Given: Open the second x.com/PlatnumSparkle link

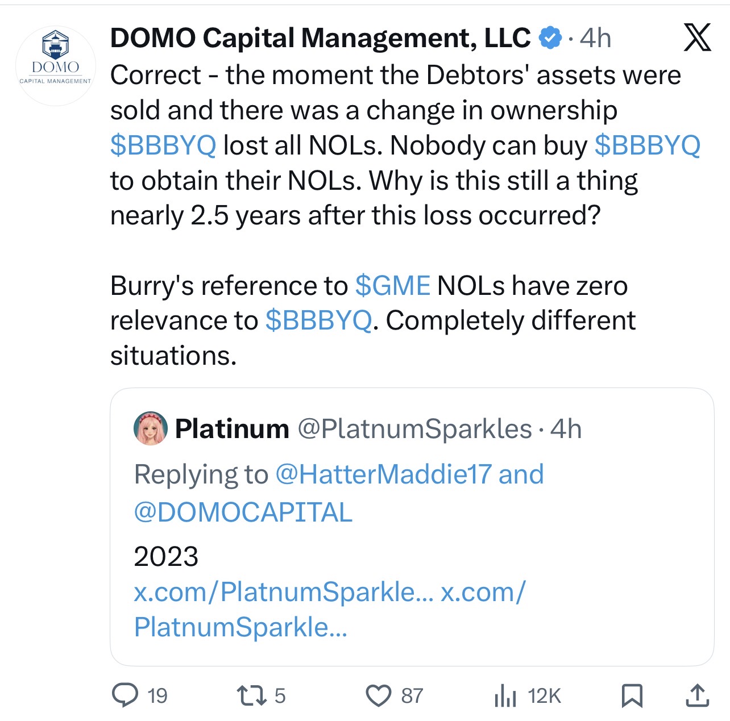Looking at the screenshot, I should [x=330, y=610].
